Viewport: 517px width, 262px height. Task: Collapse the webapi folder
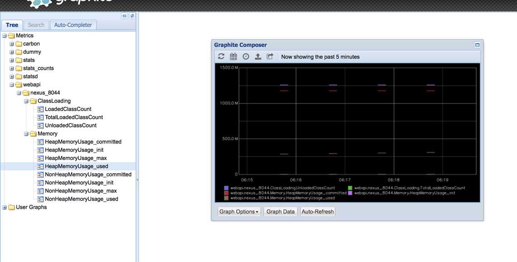[11, 85]
